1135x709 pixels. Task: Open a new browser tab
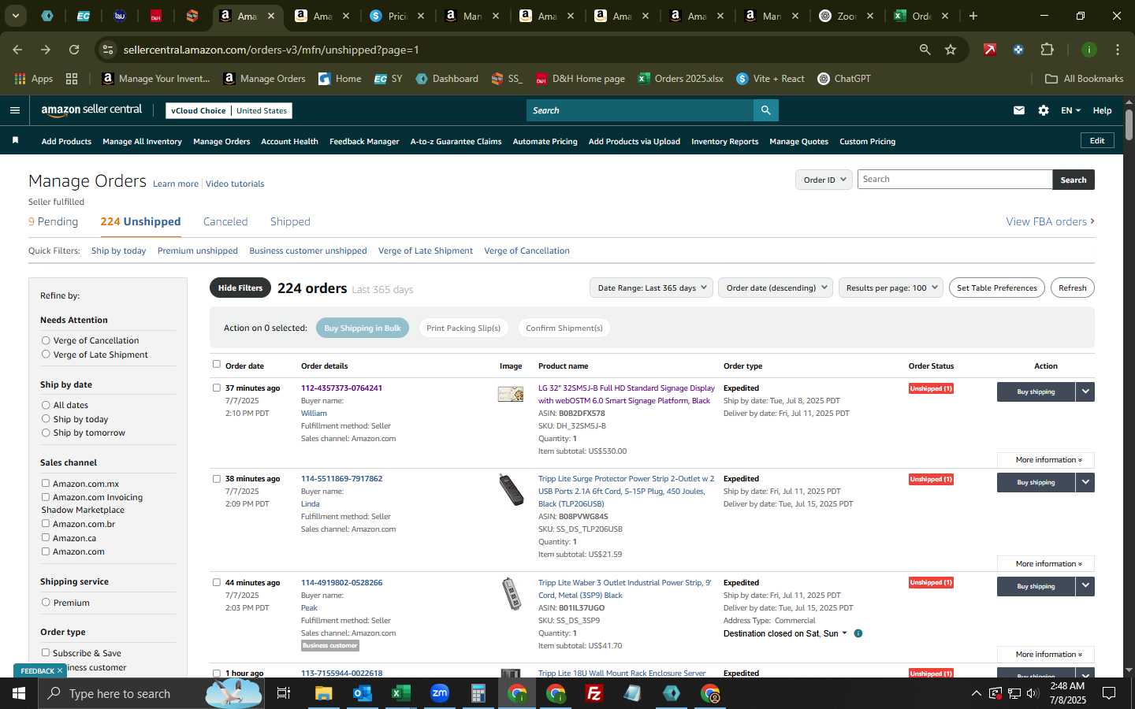[x=973, y=16]
